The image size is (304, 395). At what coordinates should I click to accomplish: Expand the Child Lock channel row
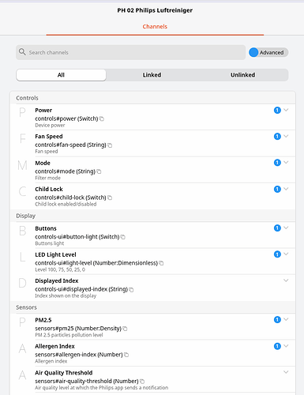point(286,189)
